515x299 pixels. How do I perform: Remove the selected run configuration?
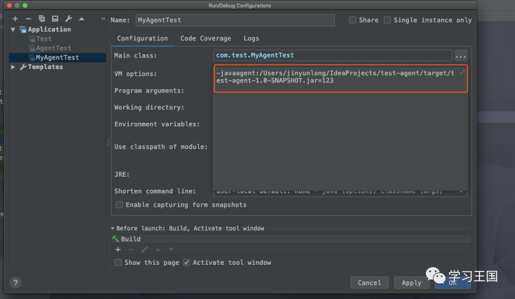pos(28,19)
